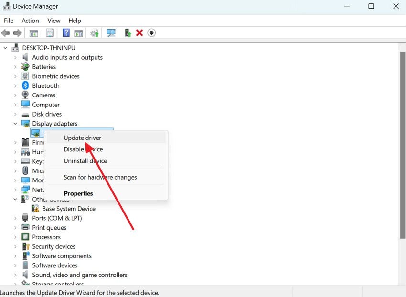Click the Security devices key icon
This screenshot has width=406, height=297.
(26, 246)
